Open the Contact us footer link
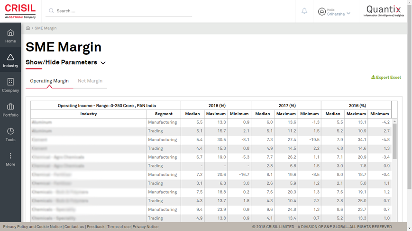The width and height of the screenshot is (412, 231). pyautogui.click(x=74, y=227)
